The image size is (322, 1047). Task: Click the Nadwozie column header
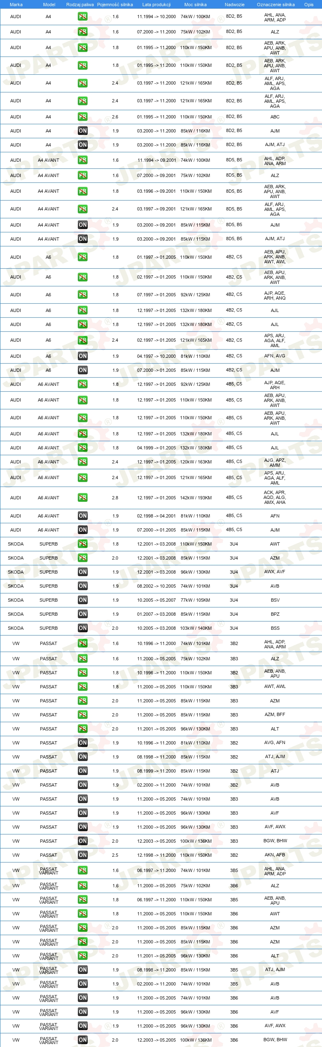pos(235,5)
